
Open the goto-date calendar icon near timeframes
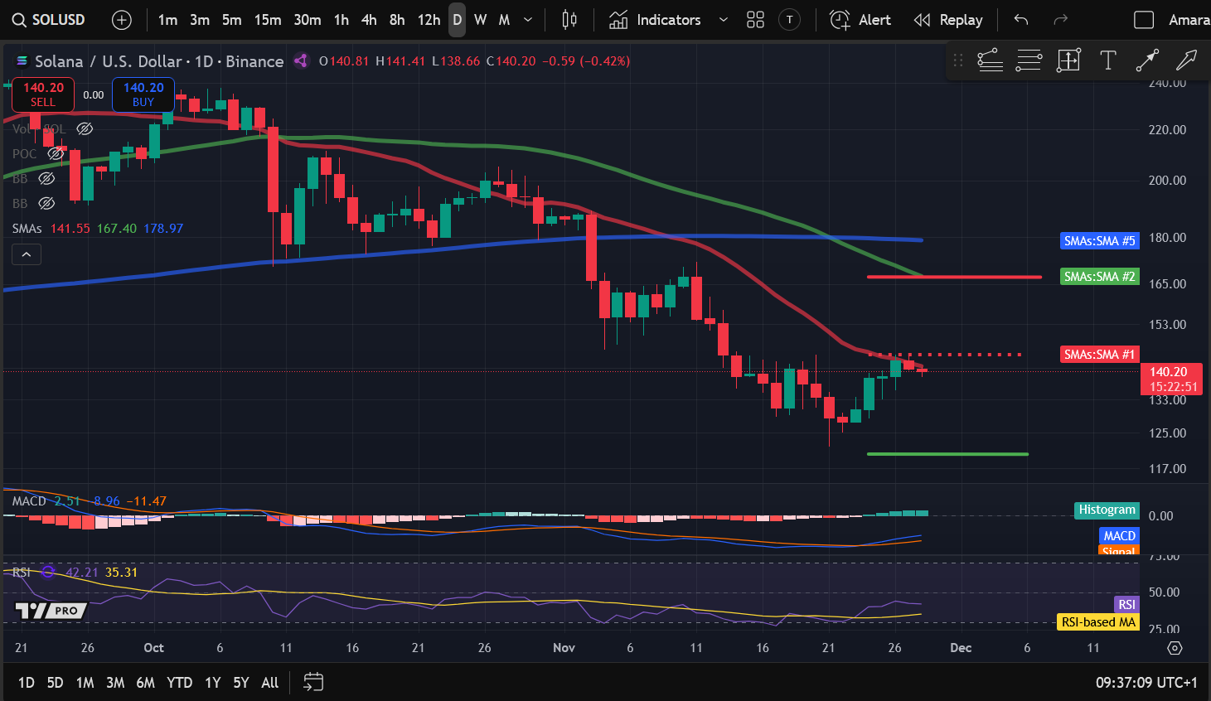313,682
